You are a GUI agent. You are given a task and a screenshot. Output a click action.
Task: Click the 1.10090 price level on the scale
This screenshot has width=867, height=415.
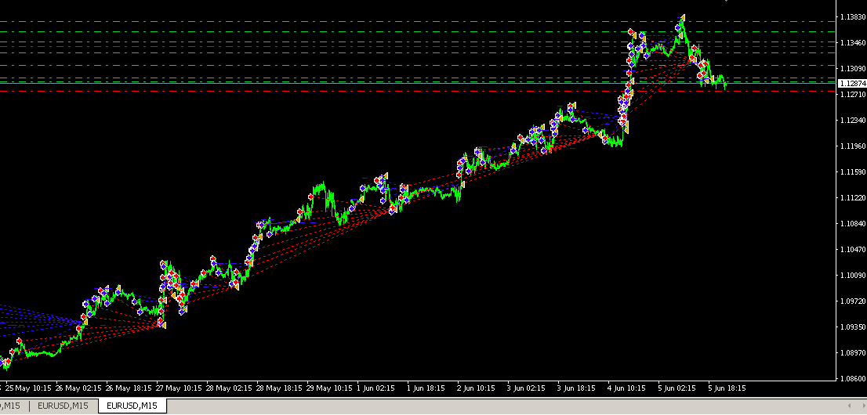[853, 275]
